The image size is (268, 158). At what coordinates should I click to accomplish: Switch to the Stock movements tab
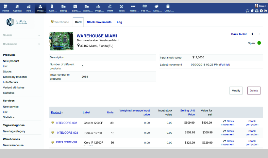pos(99,22)
